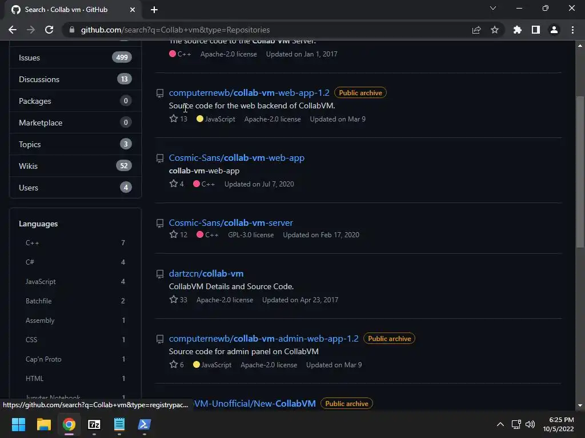Screen dimensions: 585x438
Task: Open Cosmic-Sans/collab-vm-server repository
Action: point(231,223)
